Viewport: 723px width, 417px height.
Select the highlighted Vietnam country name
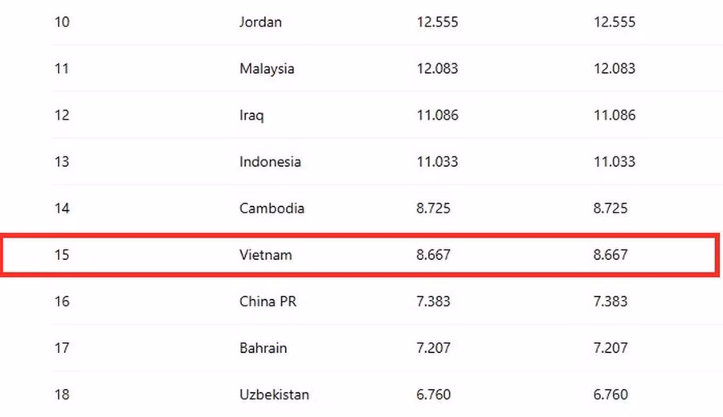(265, 255)
